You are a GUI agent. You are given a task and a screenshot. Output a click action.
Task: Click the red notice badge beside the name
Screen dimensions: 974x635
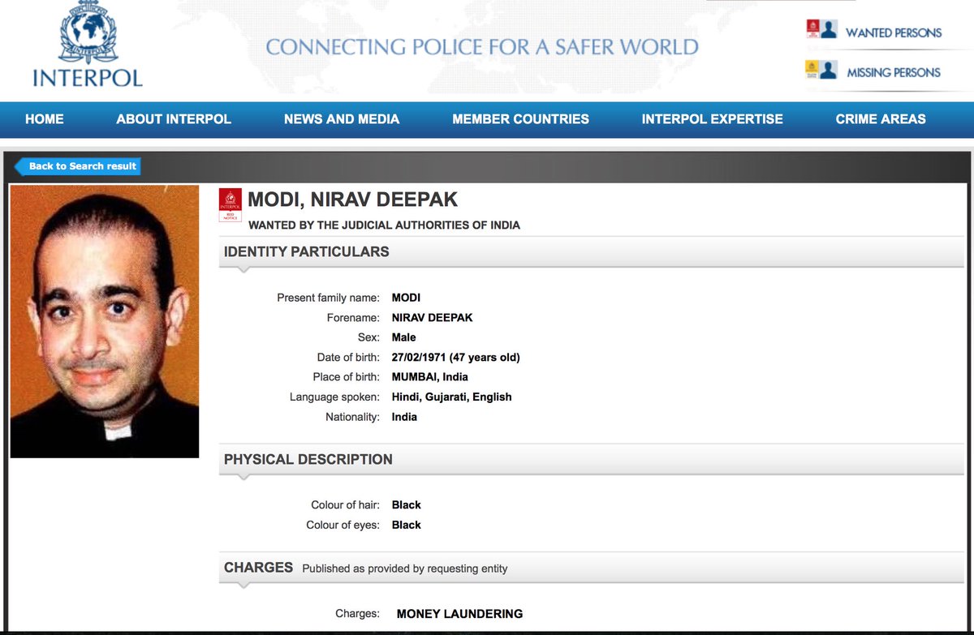(230, 205)
